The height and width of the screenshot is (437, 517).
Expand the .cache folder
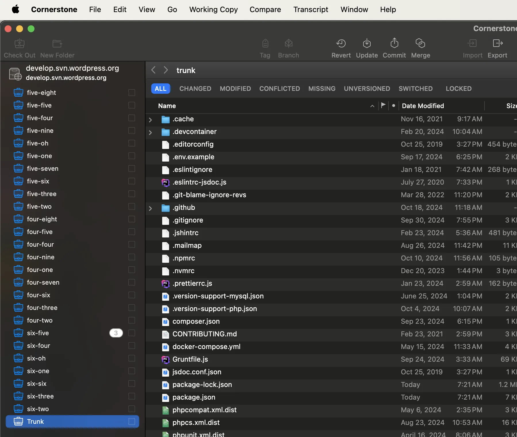coord(150,120)
